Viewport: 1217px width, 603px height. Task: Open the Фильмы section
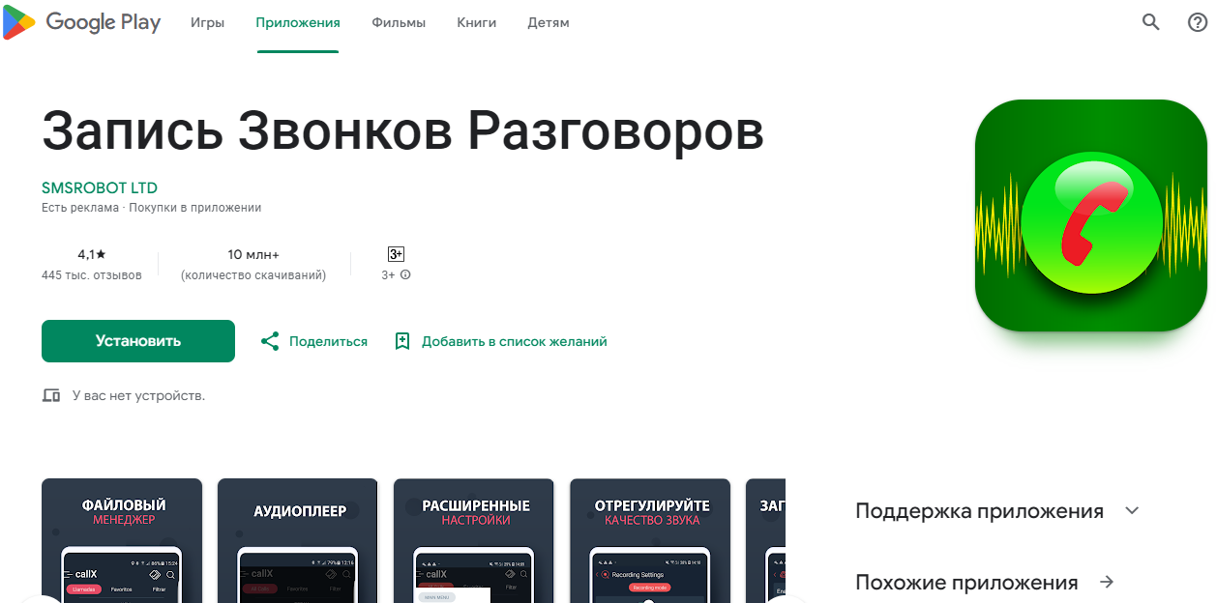pos(398,22)
